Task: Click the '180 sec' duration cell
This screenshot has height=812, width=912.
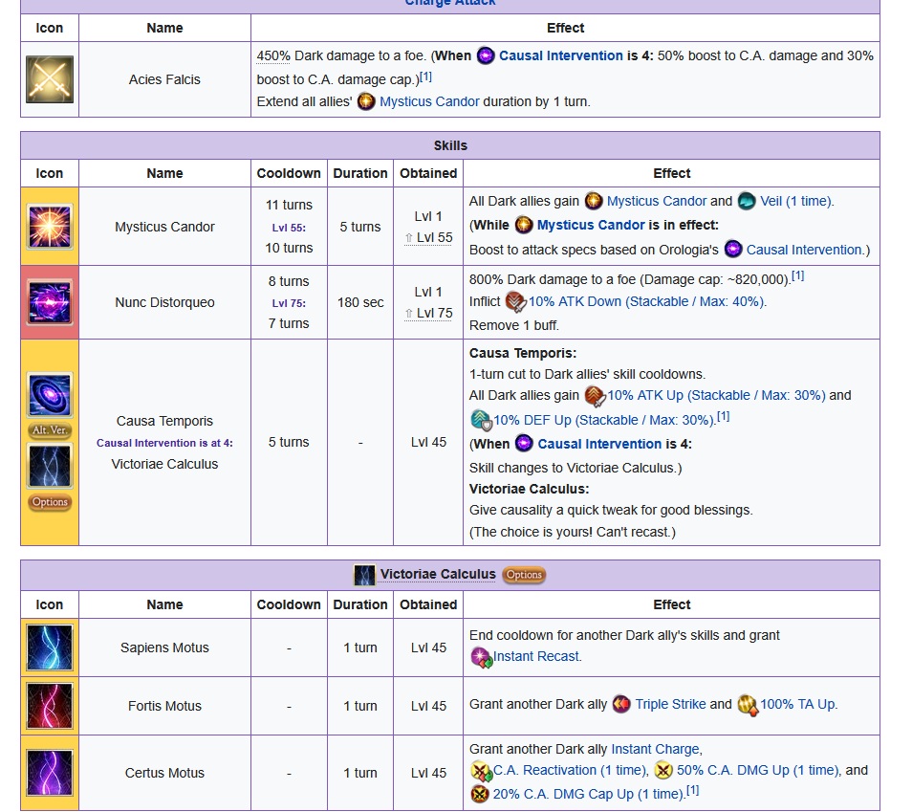Action: [x=360, y=302]
